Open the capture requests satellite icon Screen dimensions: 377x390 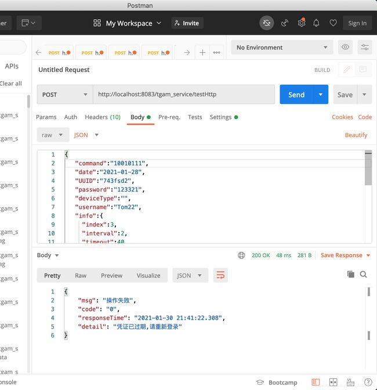click(284, 23)
